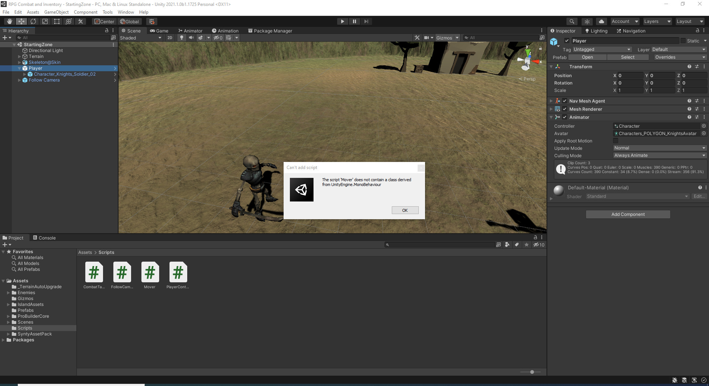Toggle the Static checkbox for Player
This screenshot has width=709, height=386.
click(683, 41)
